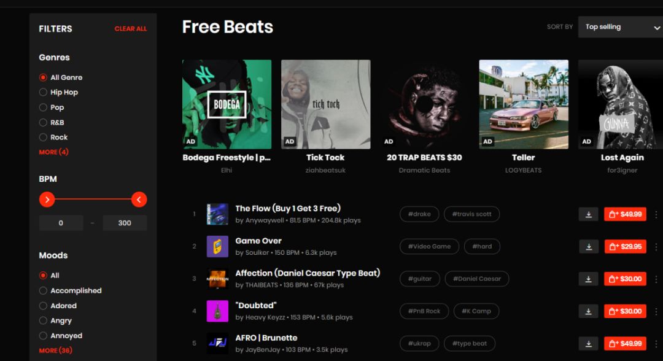Select R&B genre filter
Viewport: 663px width, 361px height.
point(43,123)
